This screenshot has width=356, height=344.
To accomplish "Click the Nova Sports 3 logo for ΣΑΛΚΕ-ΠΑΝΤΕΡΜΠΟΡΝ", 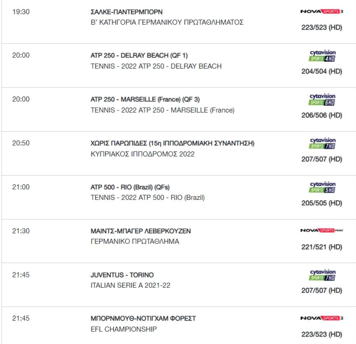I will pos(322,11).
